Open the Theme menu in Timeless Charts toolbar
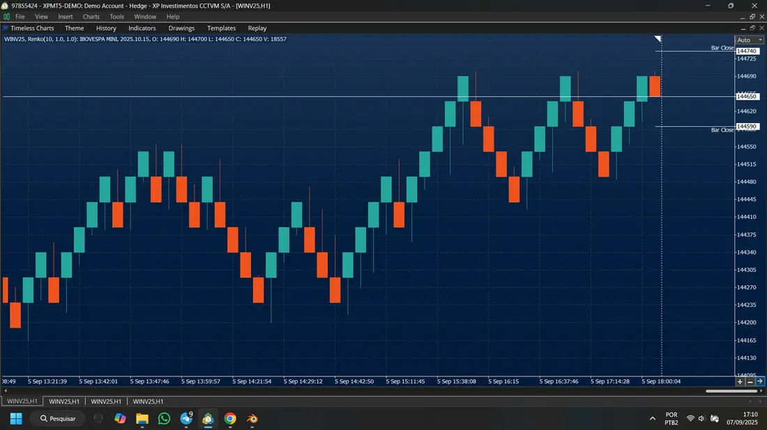This screenshot has height=430, width=767. (75, 29)
